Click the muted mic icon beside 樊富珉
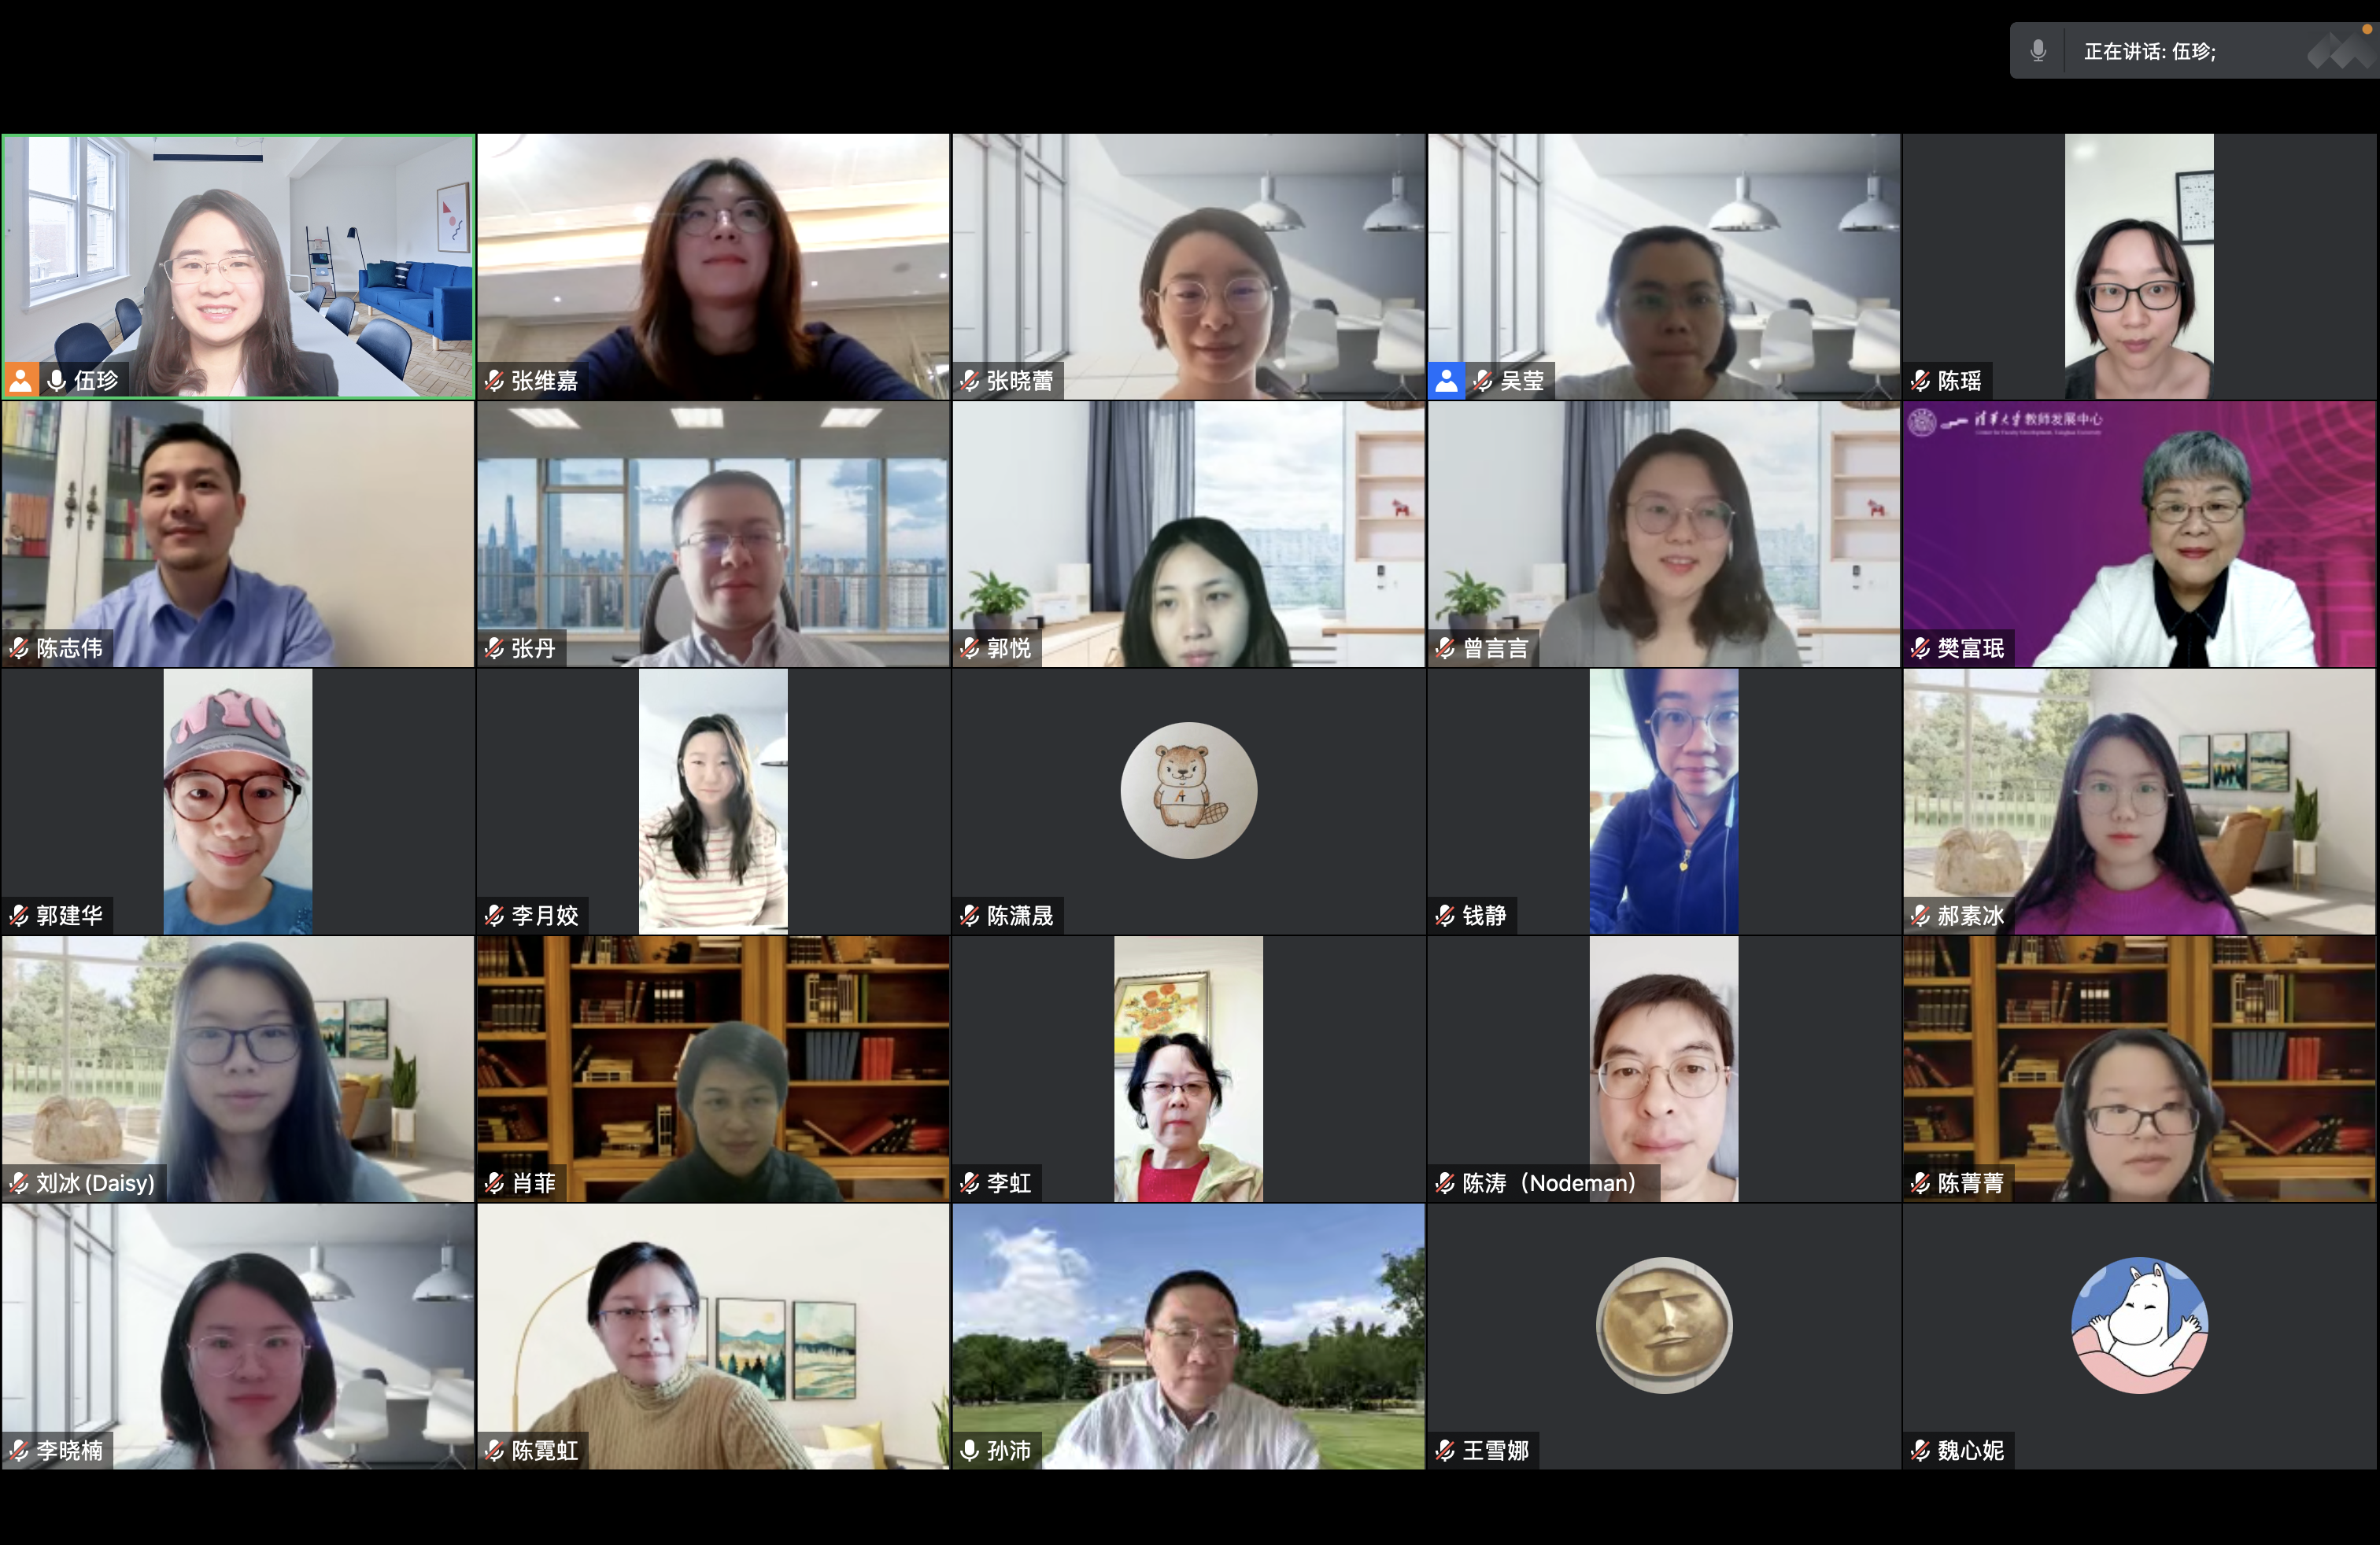 [1921, 648]
